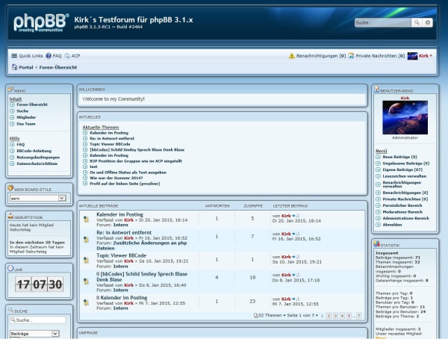This screenshot has height=339, width=448.
Task: Open the Beiträge search type dropdown
Action: [36, 334]
